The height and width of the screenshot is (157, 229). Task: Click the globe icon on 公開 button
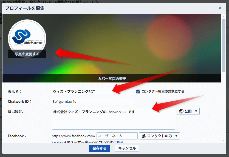pyautogui.click(x=181, y=111)
